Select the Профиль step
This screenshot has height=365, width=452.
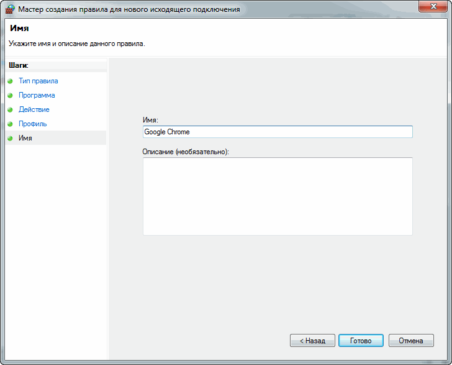[32, 124]
